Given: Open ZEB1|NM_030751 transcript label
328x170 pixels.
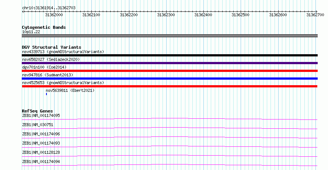Looking at the screenshot, I should tap(38, 125).
